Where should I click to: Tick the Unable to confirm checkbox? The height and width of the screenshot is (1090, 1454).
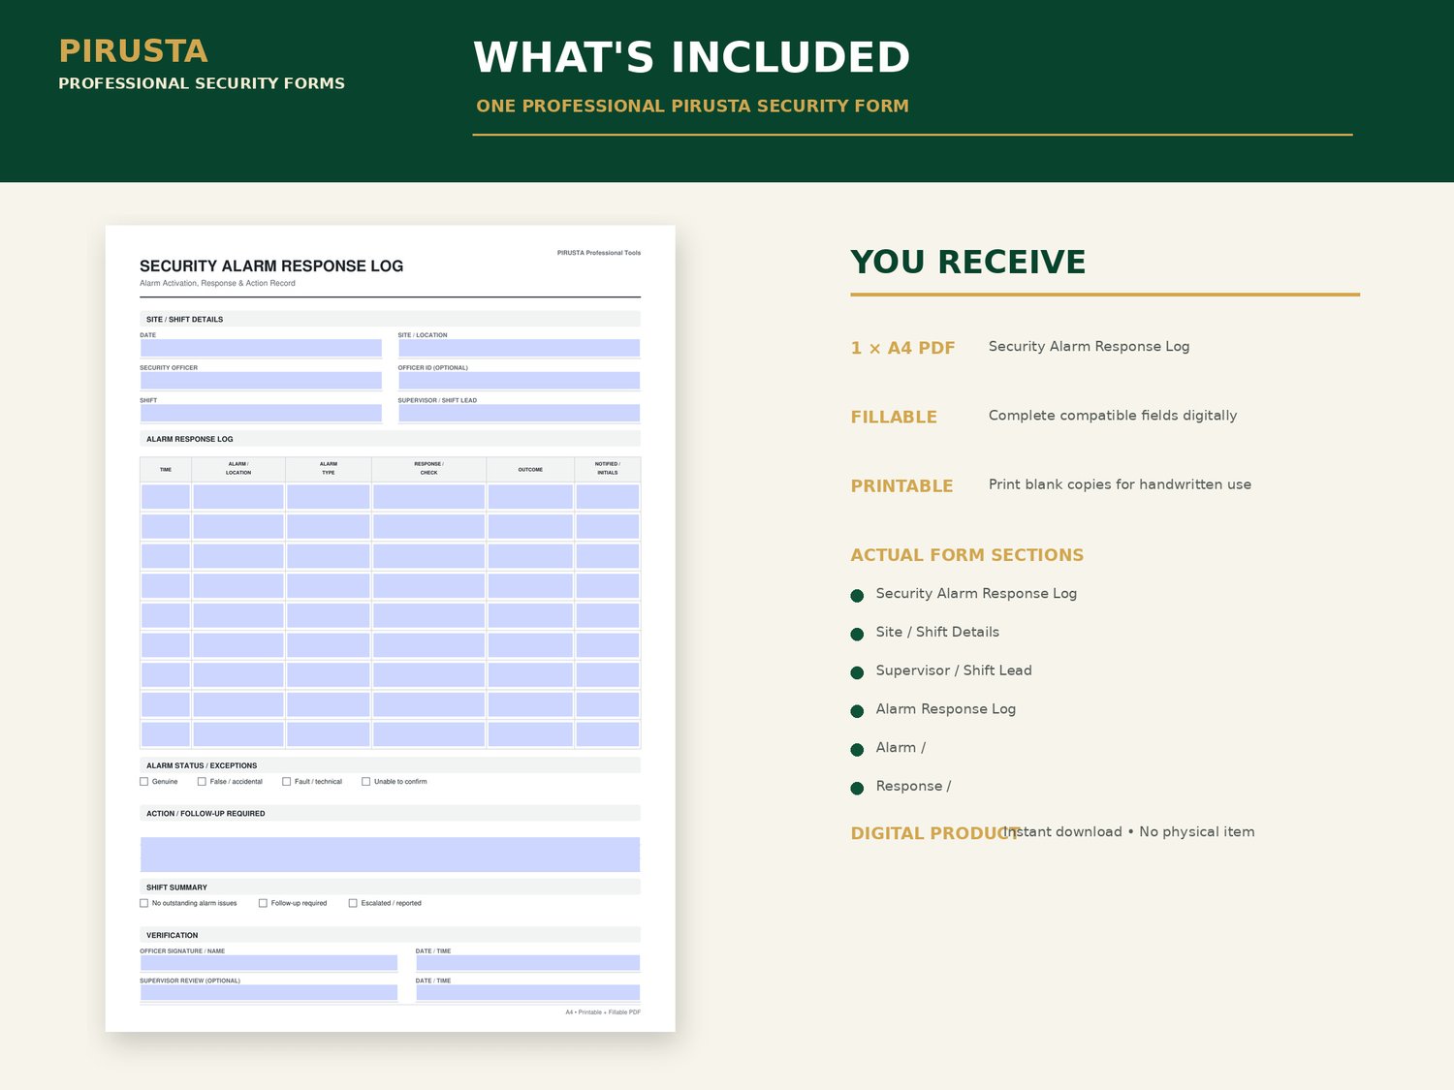[365, 782]
